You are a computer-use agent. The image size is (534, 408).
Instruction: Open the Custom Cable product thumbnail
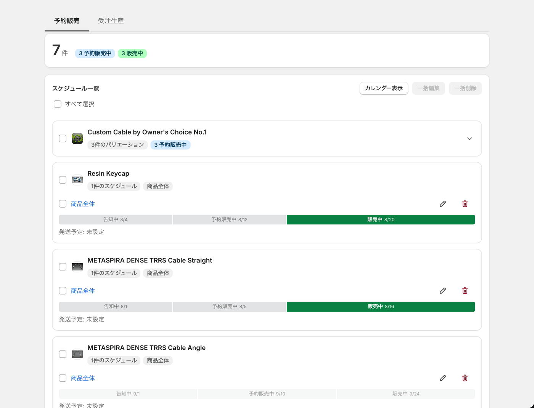point(77,139)
